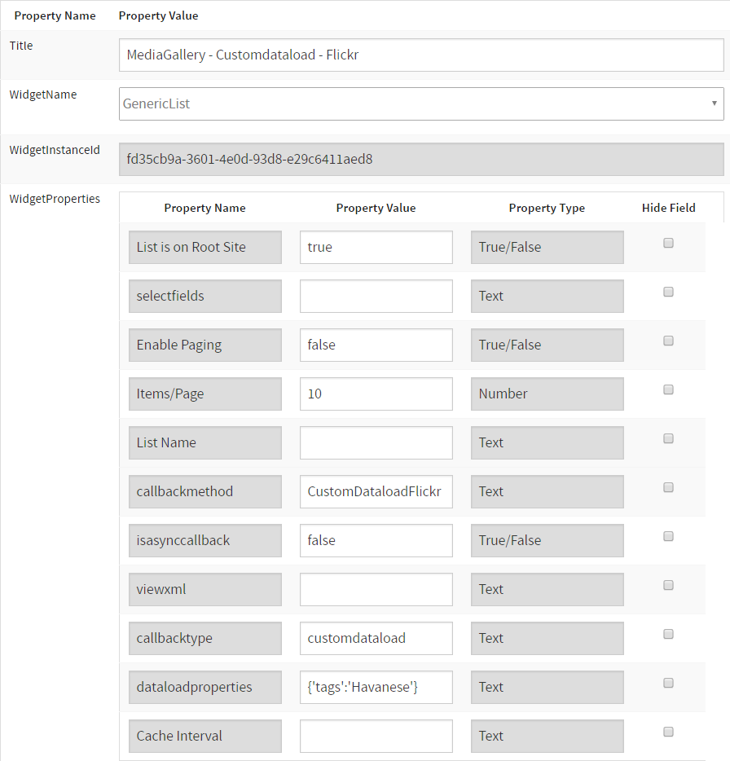Image resolution: width=730 pixels, height=761 pixels.
Task: Tick the Hide Field box for selectfields
Action: (668, 292)
